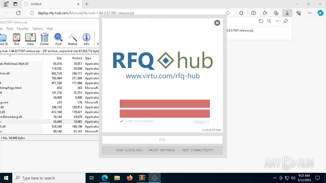Viewport: 326px width, 183px height.
Task: Open the profile avatar icon
Action: click(x=5, y=4)
